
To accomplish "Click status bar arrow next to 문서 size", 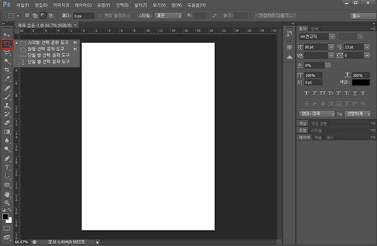I will [97, 242].
